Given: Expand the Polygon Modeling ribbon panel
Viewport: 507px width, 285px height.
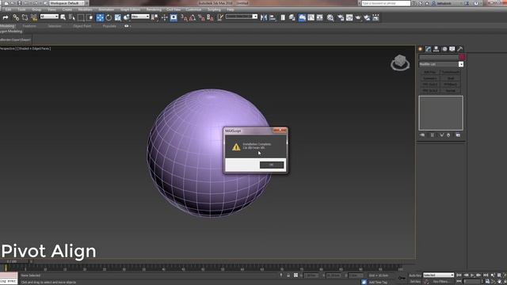Looking at the screenshot, I should (11, 32).
